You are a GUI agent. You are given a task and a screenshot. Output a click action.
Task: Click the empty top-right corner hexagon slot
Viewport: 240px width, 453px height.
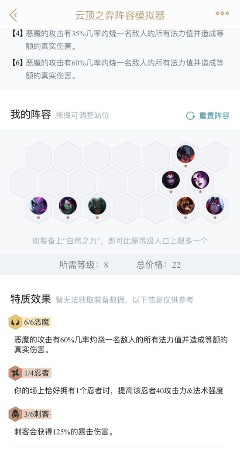(x=215, y=157)
